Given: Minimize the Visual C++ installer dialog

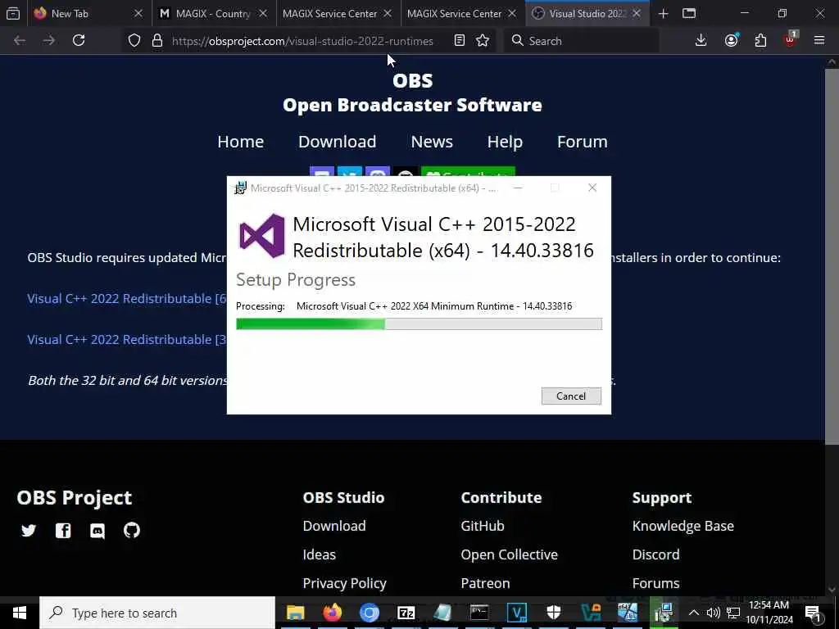Looking at the screenshot, I should click(x=518, y=188).
